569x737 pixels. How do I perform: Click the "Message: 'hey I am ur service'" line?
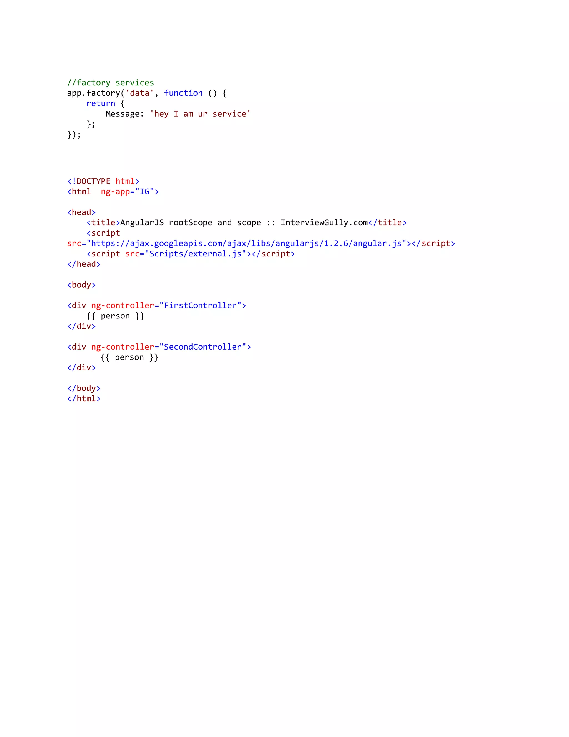(x=178, y=114)
